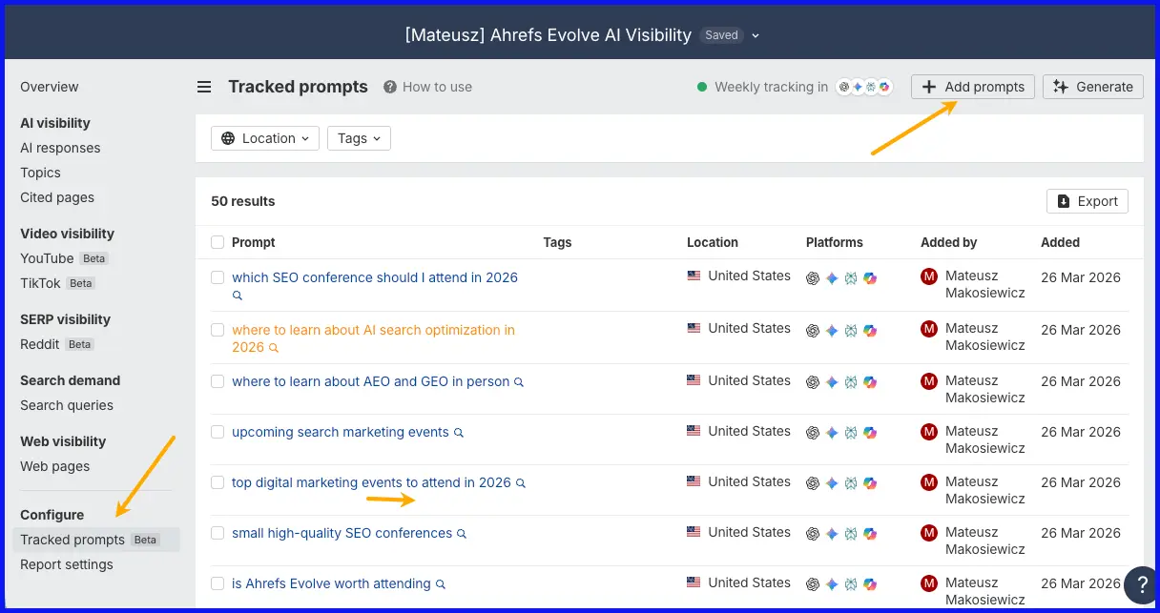Viewport: 1160px width, 613px height.
Task: Click magnifier icon after 'small high-quality SEO conferences'
Action: tap(462, 534)
